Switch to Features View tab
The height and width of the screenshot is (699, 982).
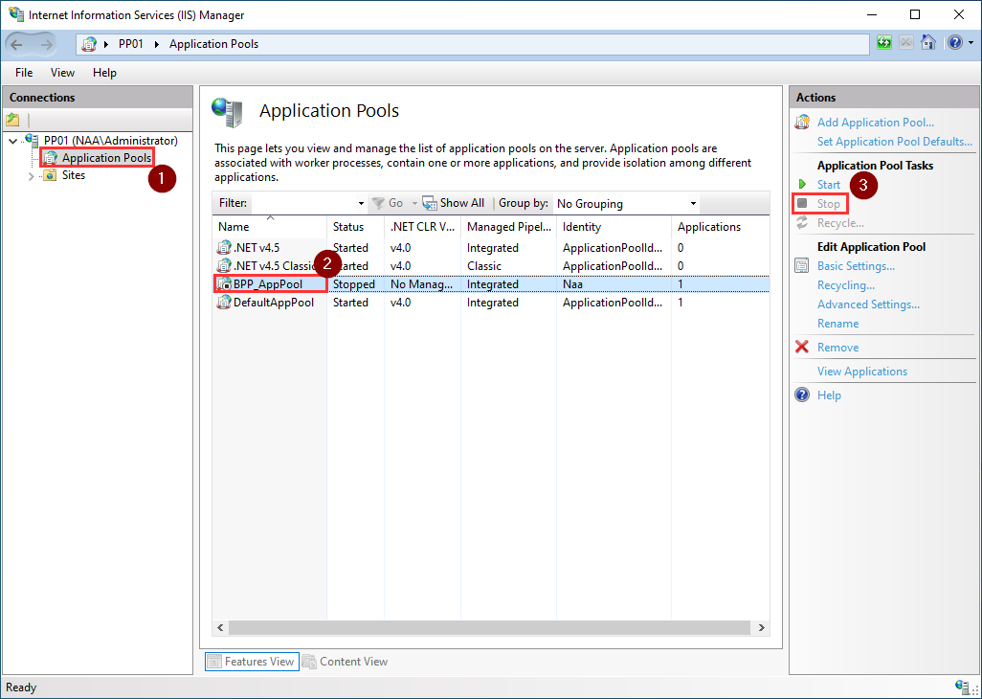252,662
